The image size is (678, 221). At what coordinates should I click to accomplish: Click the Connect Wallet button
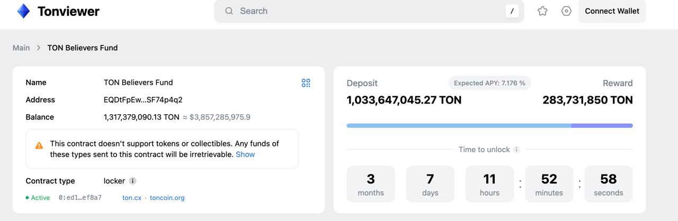(612, 11)
